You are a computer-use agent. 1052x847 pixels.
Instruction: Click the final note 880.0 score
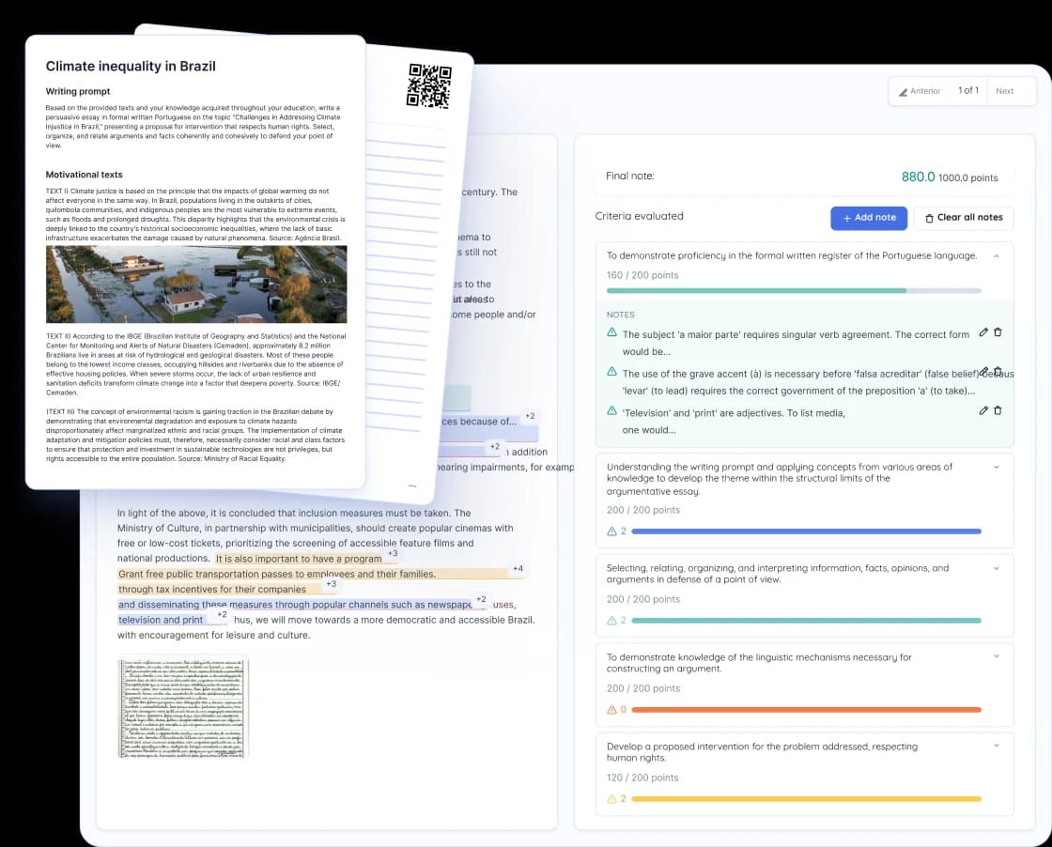pyautogui.click(x=918, y=177)
